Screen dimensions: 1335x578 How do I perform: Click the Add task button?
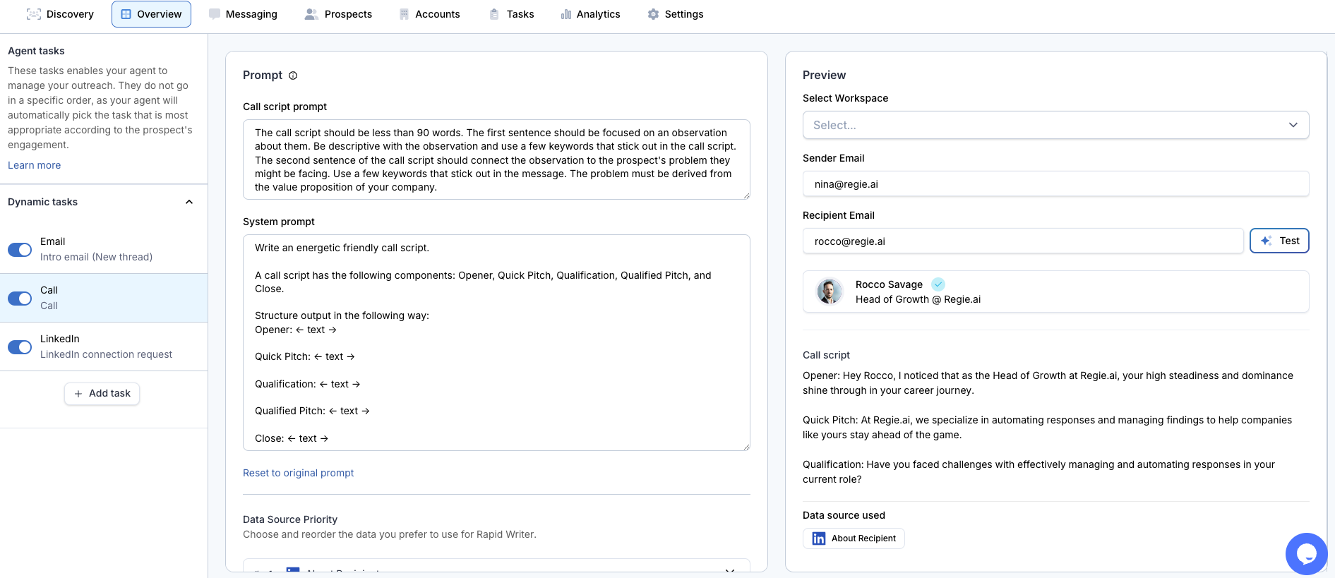102,393
